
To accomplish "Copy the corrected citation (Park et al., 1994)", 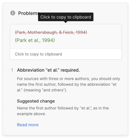I will 35,40.
